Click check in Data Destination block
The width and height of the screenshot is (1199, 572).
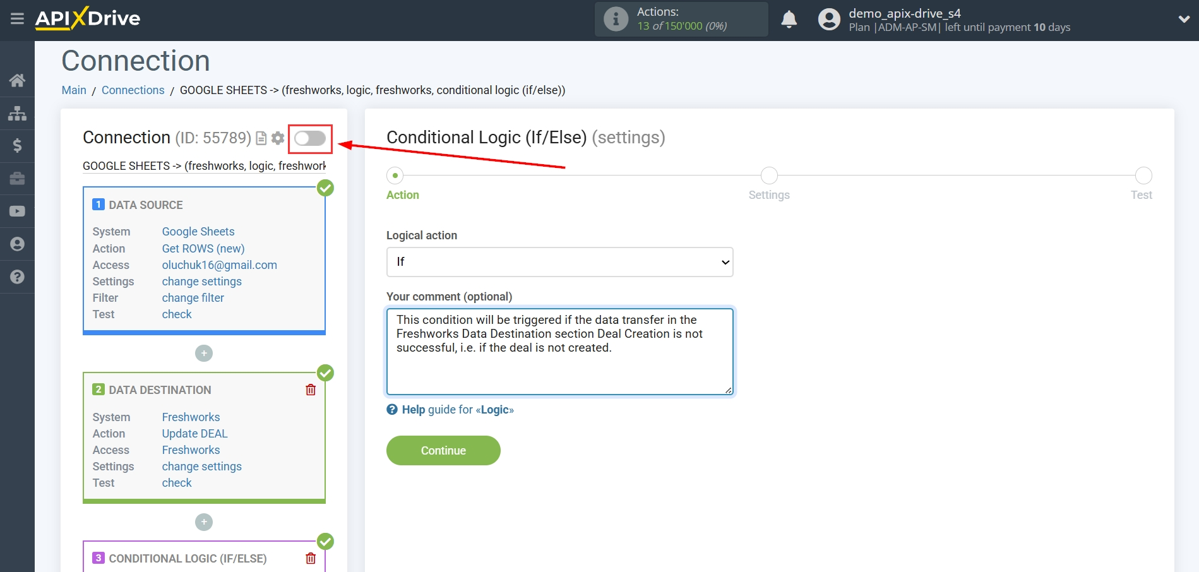click(176, 483)
